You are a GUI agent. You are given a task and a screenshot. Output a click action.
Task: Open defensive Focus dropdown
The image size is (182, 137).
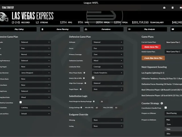108,48
